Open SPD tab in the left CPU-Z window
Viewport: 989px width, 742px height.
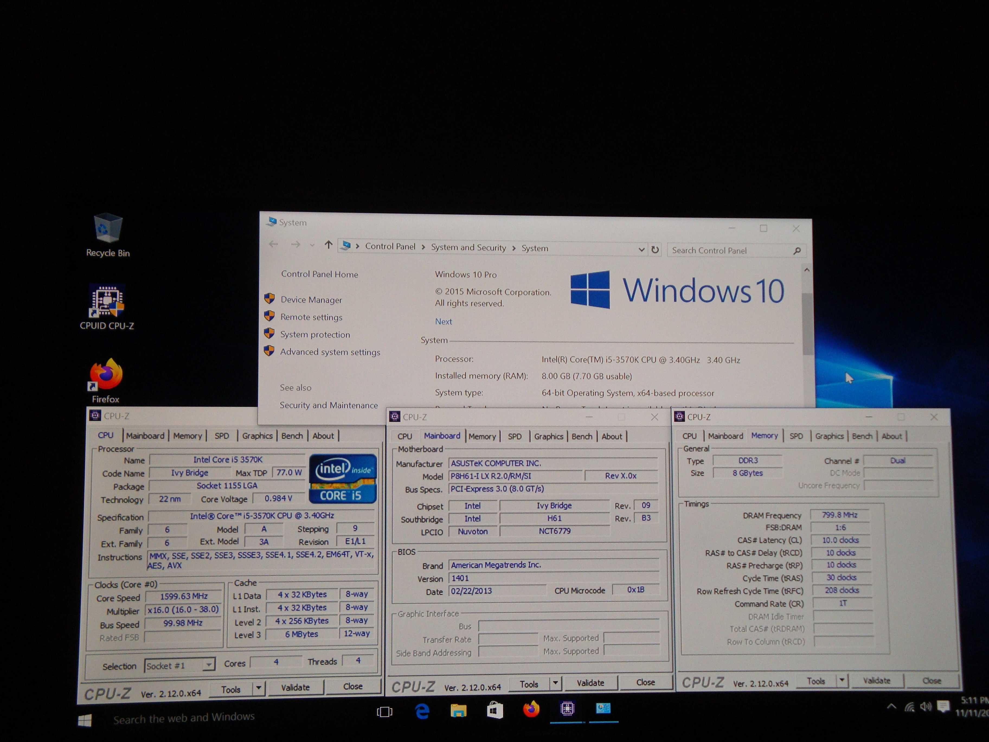tap(222, 436)
